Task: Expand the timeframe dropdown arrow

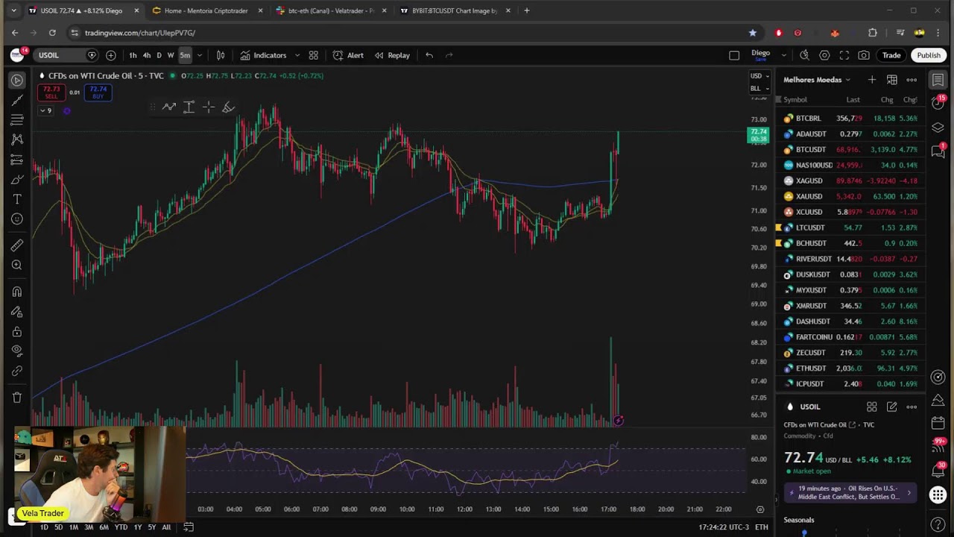Action: click(x=199, y=55)
